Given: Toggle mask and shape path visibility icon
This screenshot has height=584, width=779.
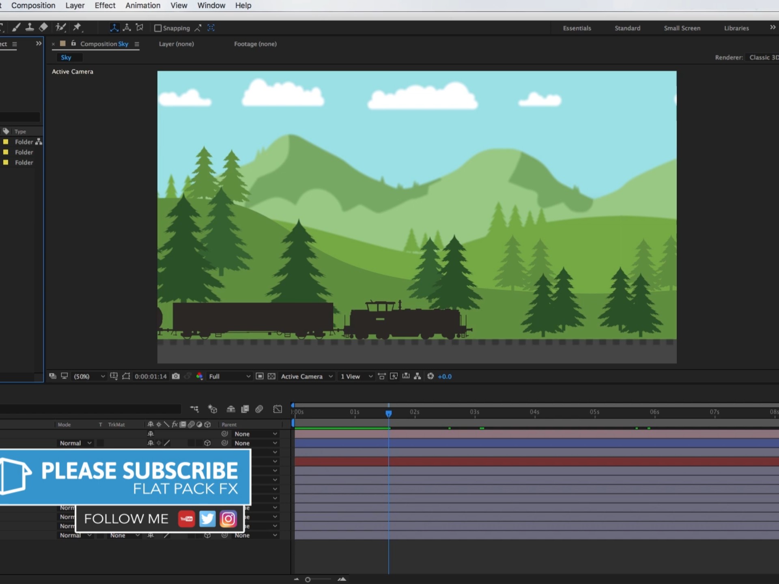Looking at the screenshot, I should tap(126, 376).
